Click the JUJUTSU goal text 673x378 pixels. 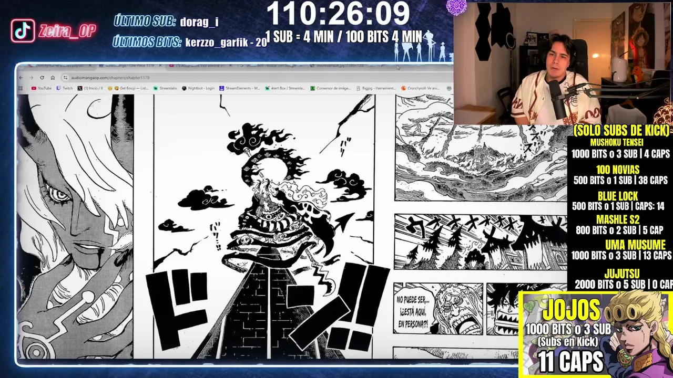pyautogui.click(x=622, y=274)
